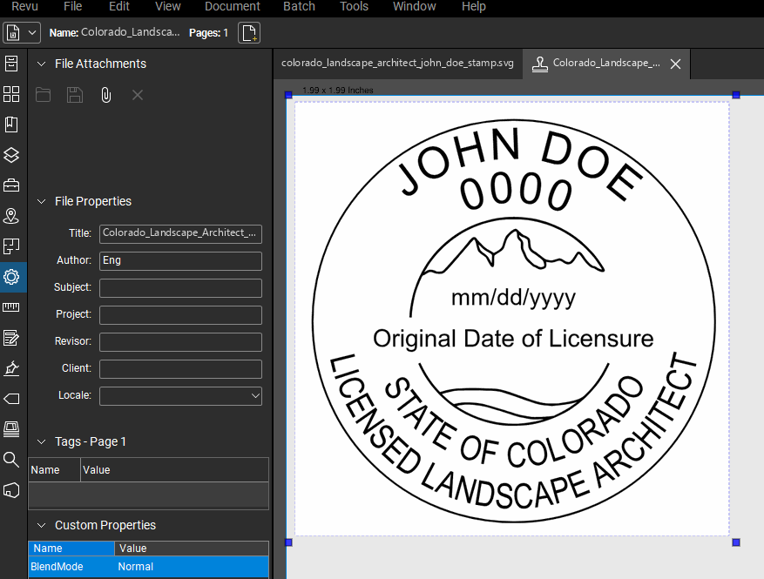Screen dimensions: 764x579
Task: Collapse the File Properties section
Action: click(x=42, y=202)
